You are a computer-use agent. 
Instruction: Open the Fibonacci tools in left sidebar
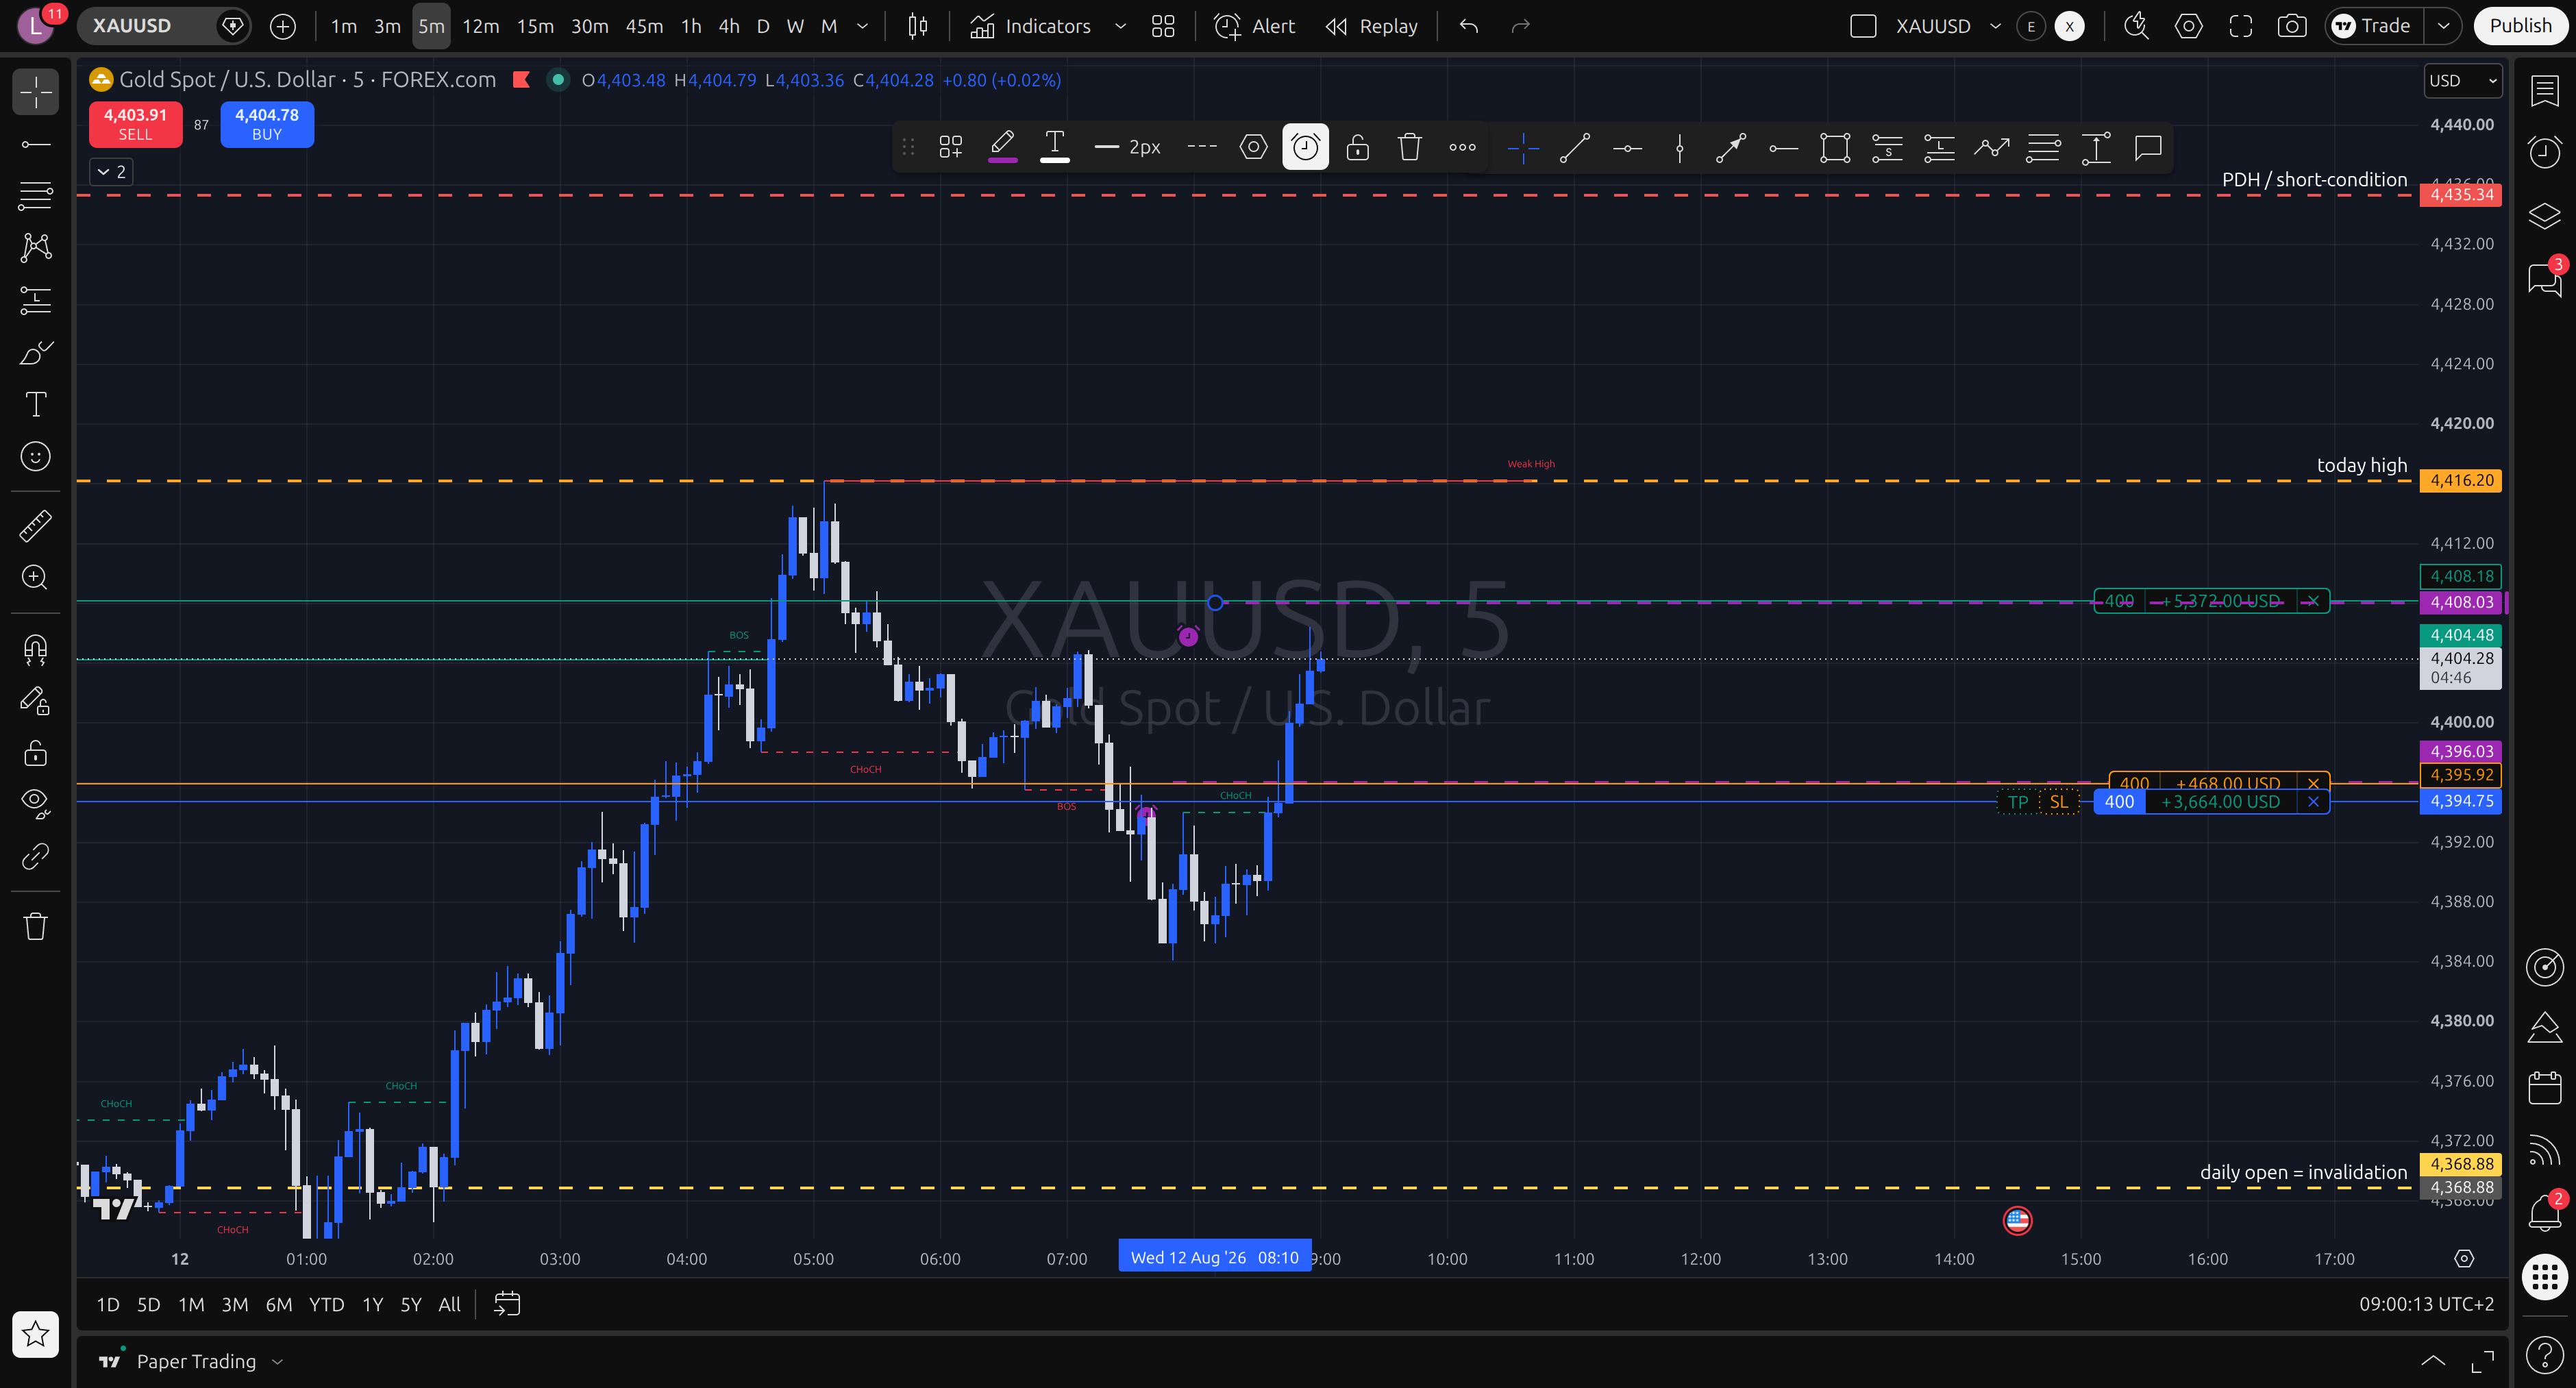[x=36, y=196]
